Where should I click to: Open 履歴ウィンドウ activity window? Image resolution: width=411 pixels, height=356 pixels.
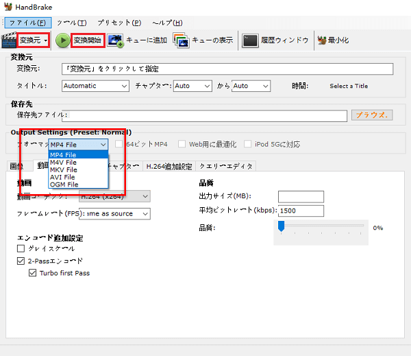[x=284, y=40]
